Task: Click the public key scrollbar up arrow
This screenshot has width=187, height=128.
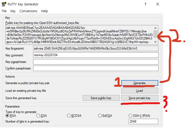Action: click(x=155, y=28)
